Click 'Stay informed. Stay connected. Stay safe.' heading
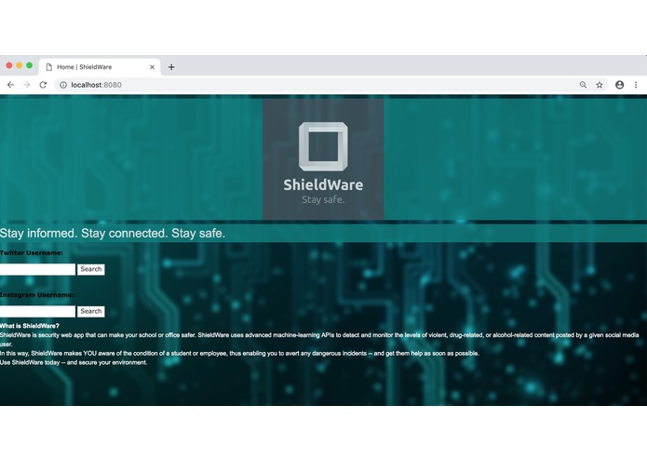 point(113,234)
